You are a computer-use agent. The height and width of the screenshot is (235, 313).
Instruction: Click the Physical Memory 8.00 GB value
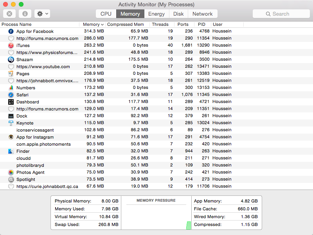(110, 201)
